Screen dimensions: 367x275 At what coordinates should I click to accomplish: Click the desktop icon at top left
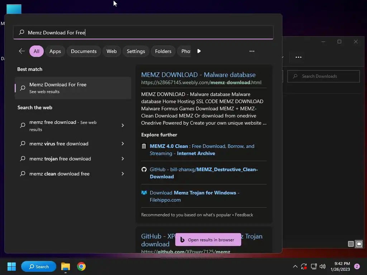tap(14, 9)
